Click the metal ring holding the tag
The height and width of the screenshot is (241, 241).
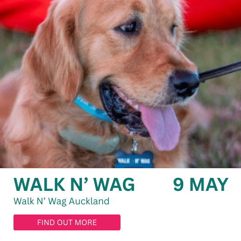pos(134,146)
